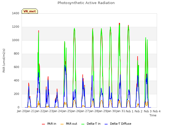This screenshot has height=129, width=173.
Task: Click the Feb 4 x-axis tick label
Action: [x=157, y=111]
